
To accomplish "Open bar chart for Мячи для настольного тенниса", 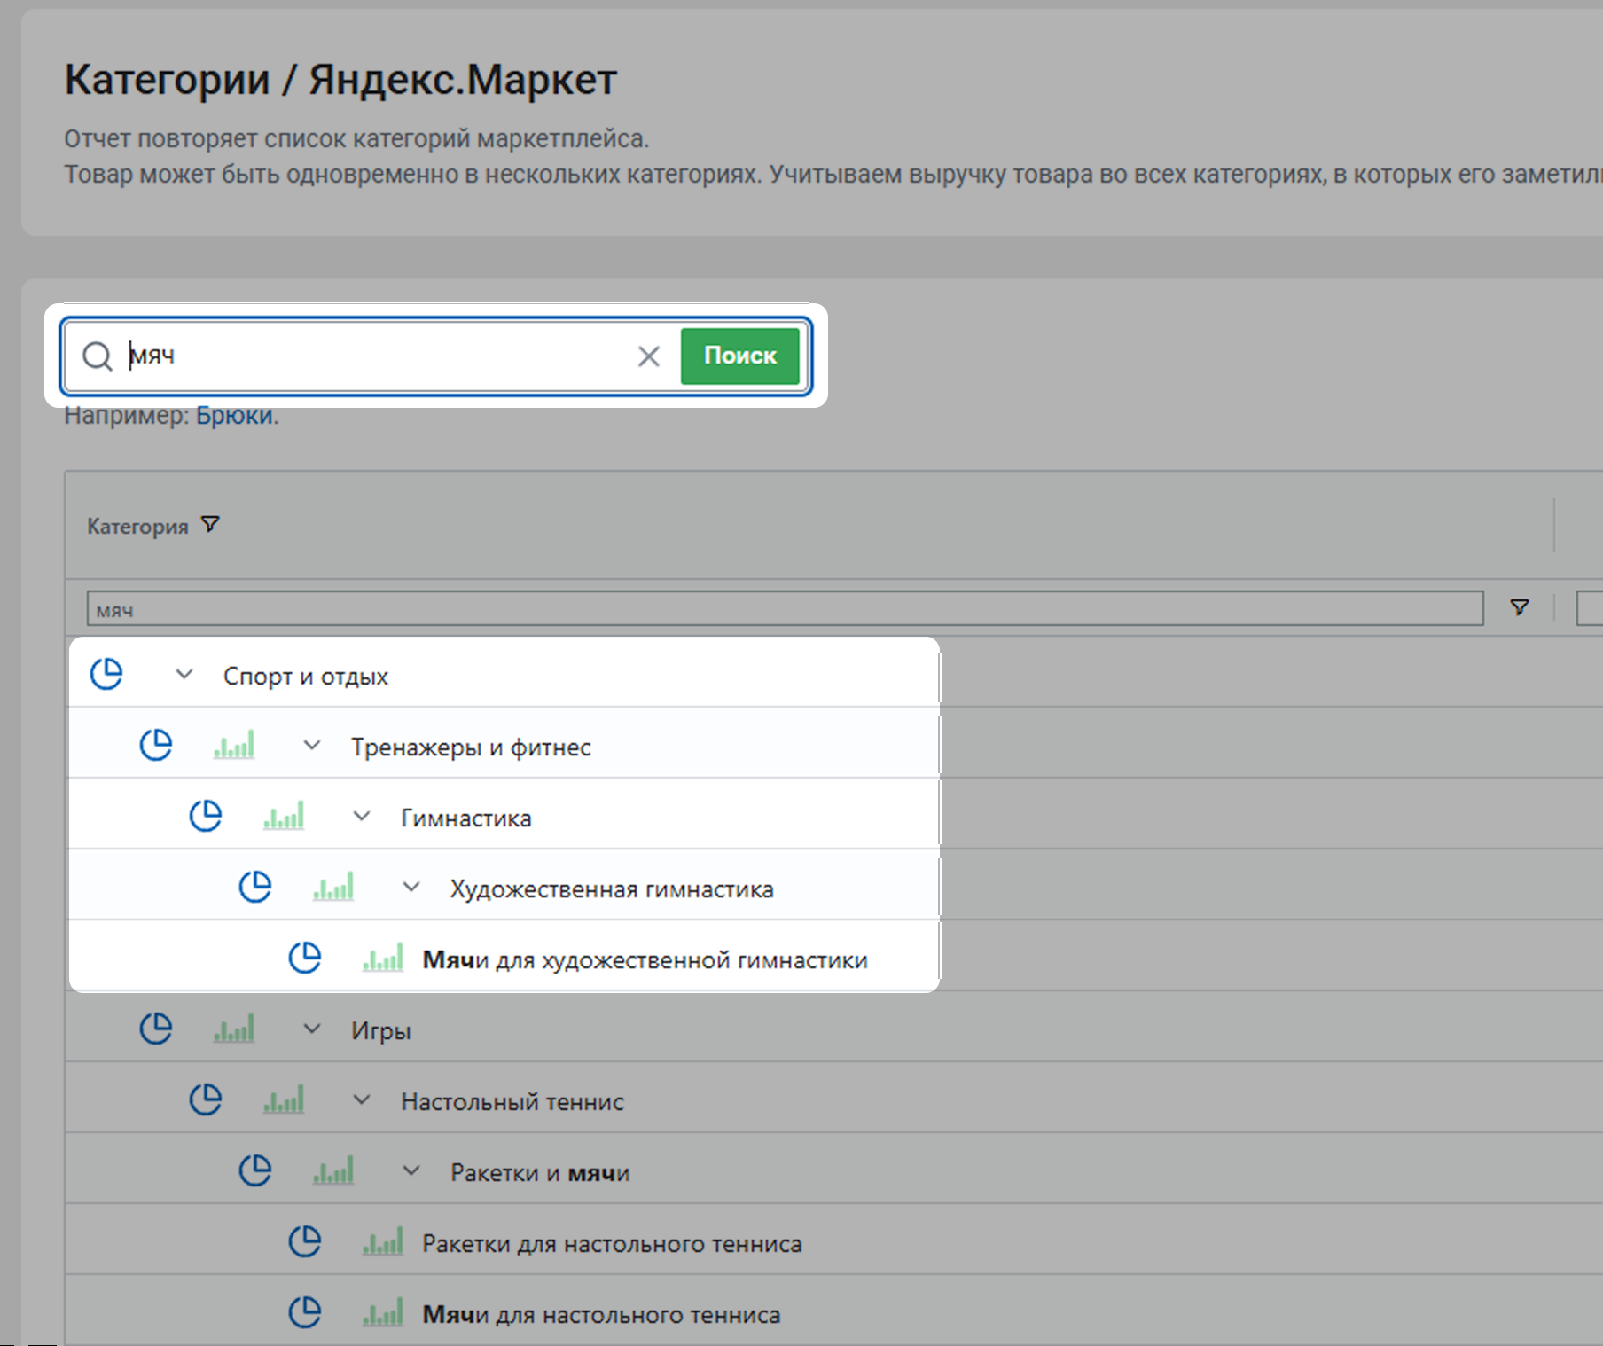I will tap(383, 1312).
